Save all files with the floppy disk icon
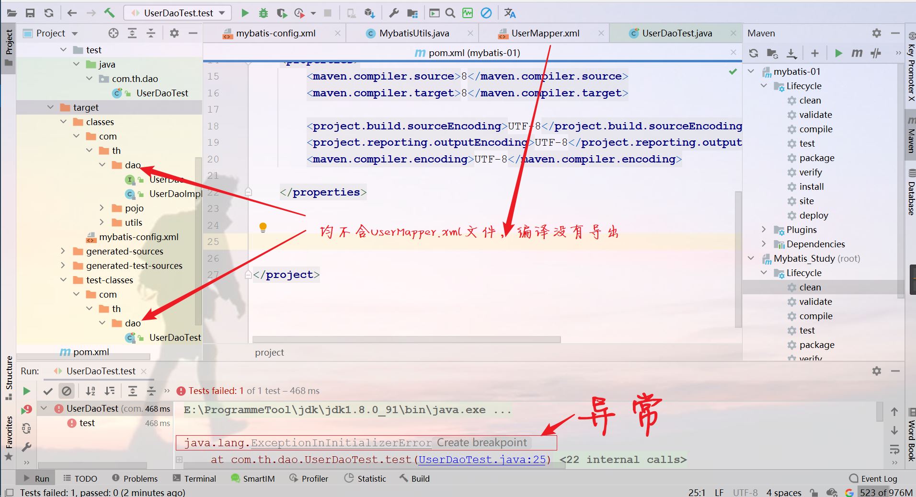This screenshot has height=497, width=916. click(30, 13)
